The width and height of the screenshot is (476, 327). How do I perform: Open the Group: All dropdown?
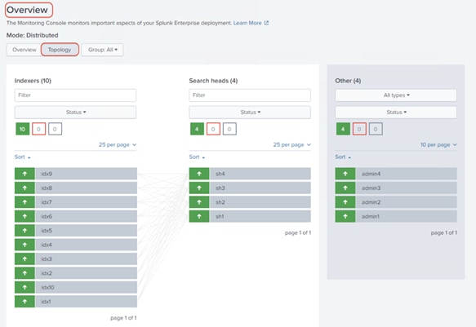pyautogui.click(x=102, y=50)
